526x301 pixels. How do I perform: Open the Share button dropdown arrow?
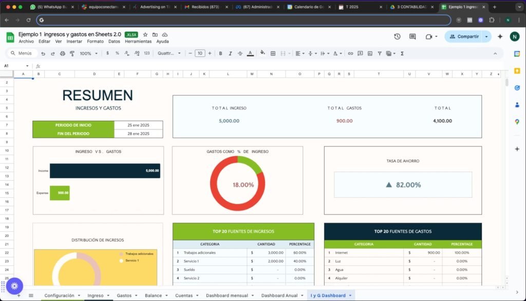(486, 36)
